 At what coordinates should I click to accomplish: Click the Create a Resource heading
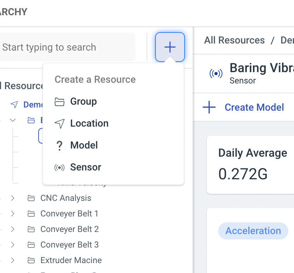[x=95, y=80]
